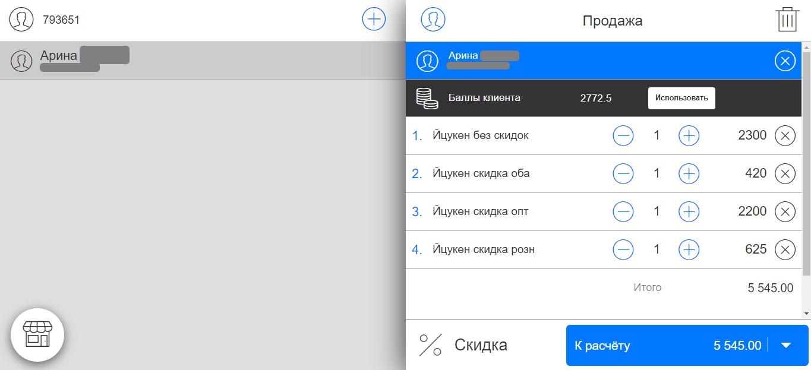Click the Скидка discount button
The image size is (811, 370).
pos(463,345)
